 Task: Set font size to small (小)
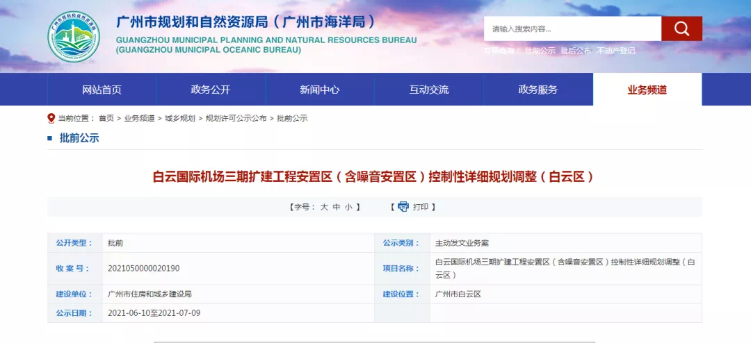click(348, 207)
